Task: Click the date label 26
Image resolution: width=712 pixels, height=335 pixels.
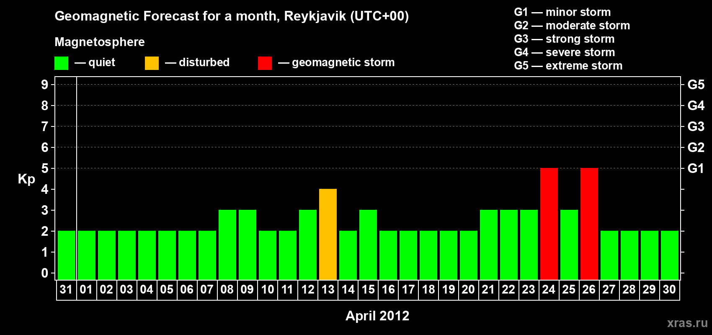Action: pyautogui.click(x=589, y=290)
